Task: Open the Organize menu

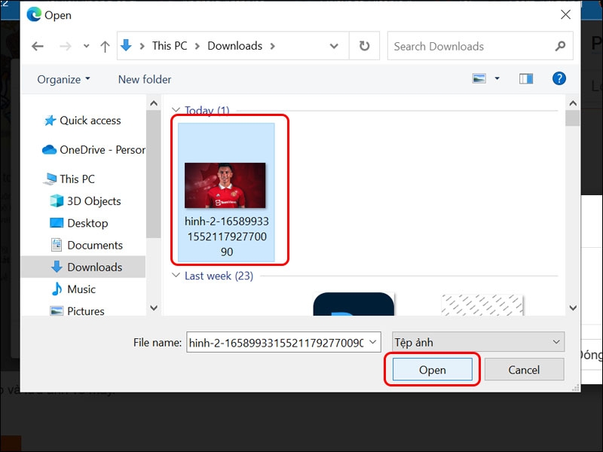Action: click(x=63, y=79)
